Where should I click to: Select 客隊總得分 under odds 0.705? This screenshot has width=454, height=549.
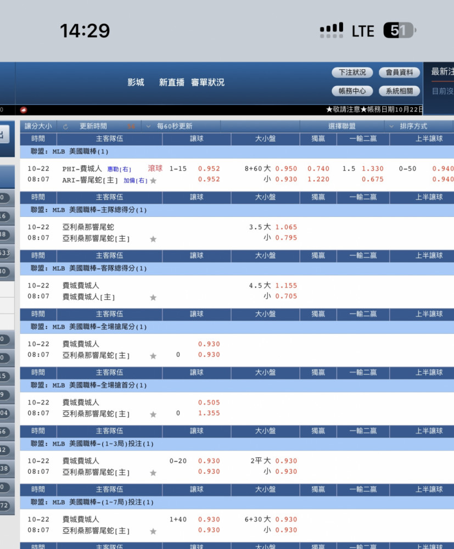pos(286,296)
